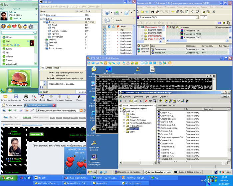
Task: Click the 1C document list horizontal scrollbar
Action: pyautogui.click(x=197, y=41)
